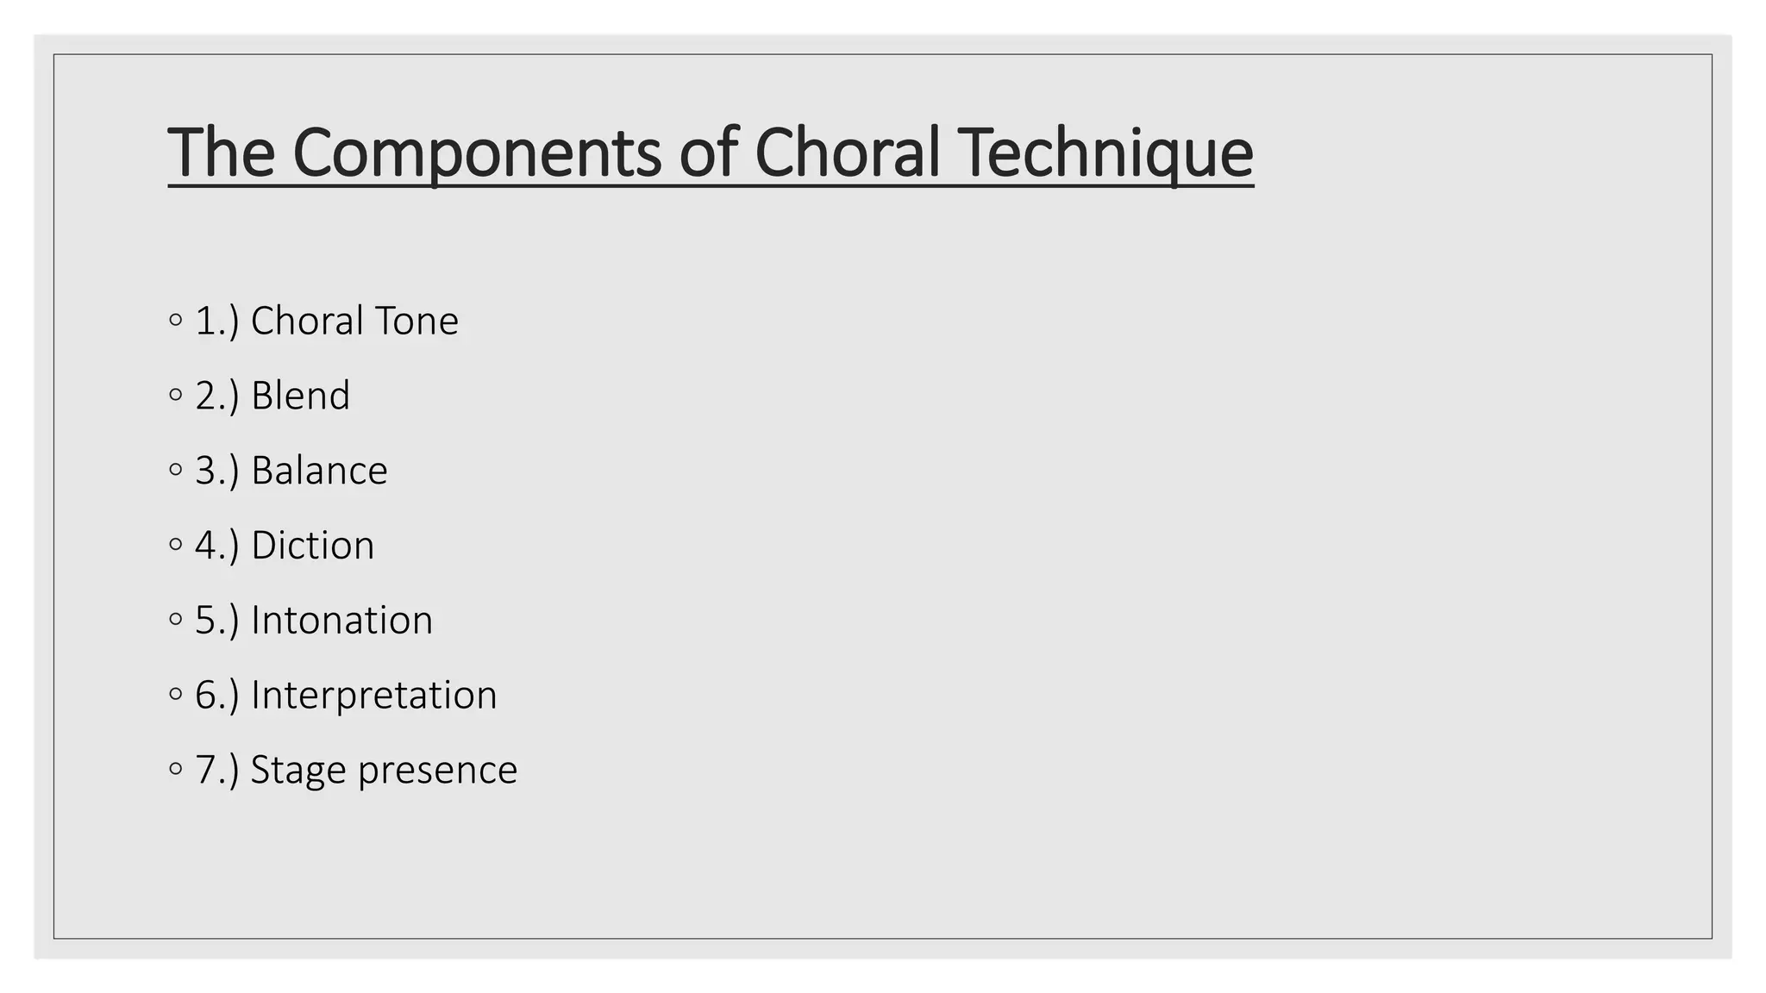
Task: Select the '7.) Stage presence' list item
Action: click(356, 770)
